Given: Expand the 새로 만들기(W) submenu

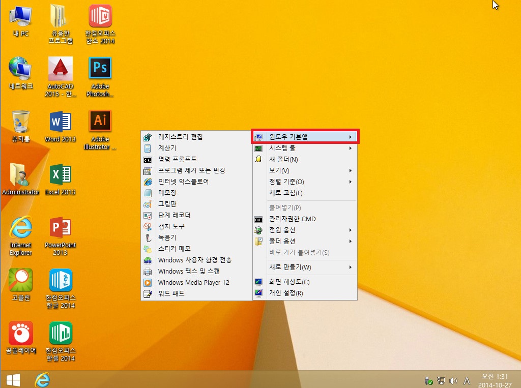Looking at the screenshot, I should click(305, 267).
